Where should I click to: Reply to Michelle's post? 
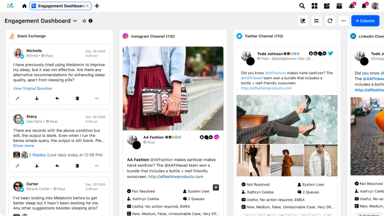coord(57,98)
